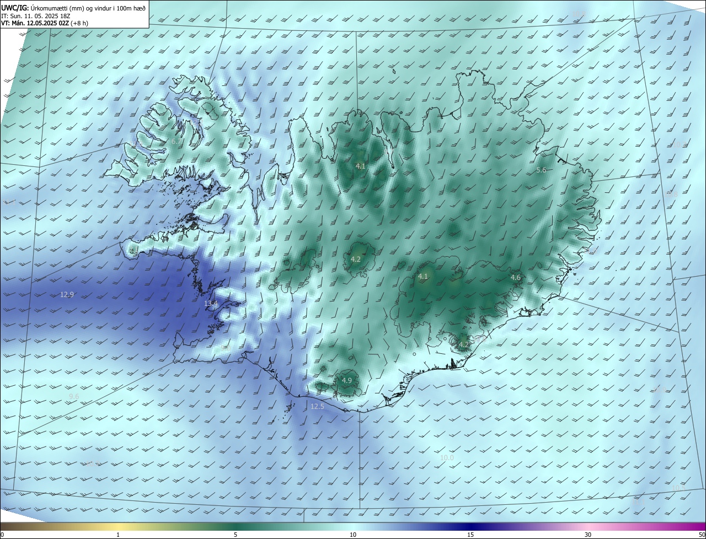Click the 0 tick on the color scale
Image resolution: width=706 pixels, height=539 pixels.
[x=2, y=535]
